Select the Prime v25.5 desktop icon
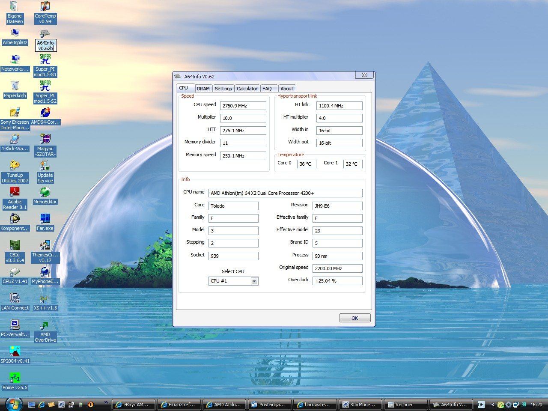 (15, 382)
